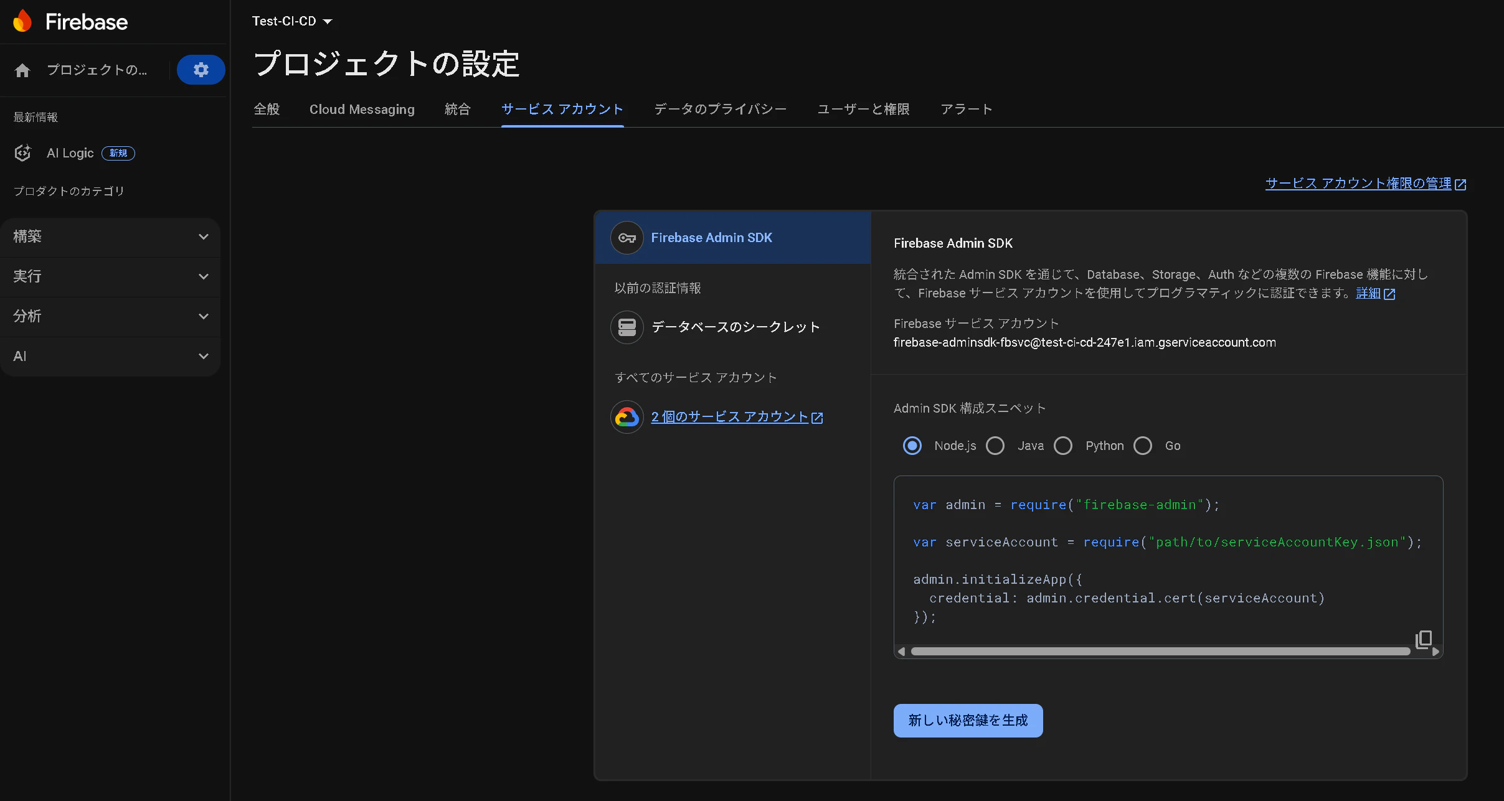
Task: Open the project settings gear button
Action: coord(201,70)
